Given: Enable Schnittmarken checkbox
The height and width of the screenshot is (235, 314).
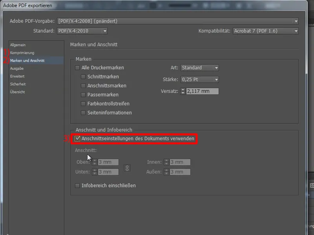Looking at the screenshot, I should [x=83, y=77].
